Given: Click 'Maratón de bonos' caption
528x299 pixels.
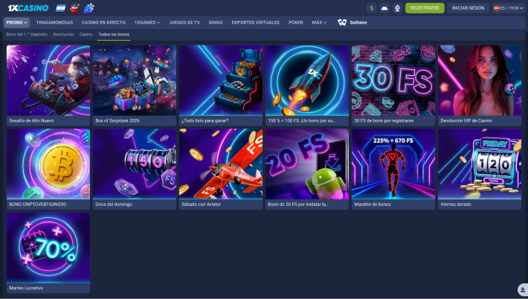Looking at the screenshot, I should (x=373, y=205).
